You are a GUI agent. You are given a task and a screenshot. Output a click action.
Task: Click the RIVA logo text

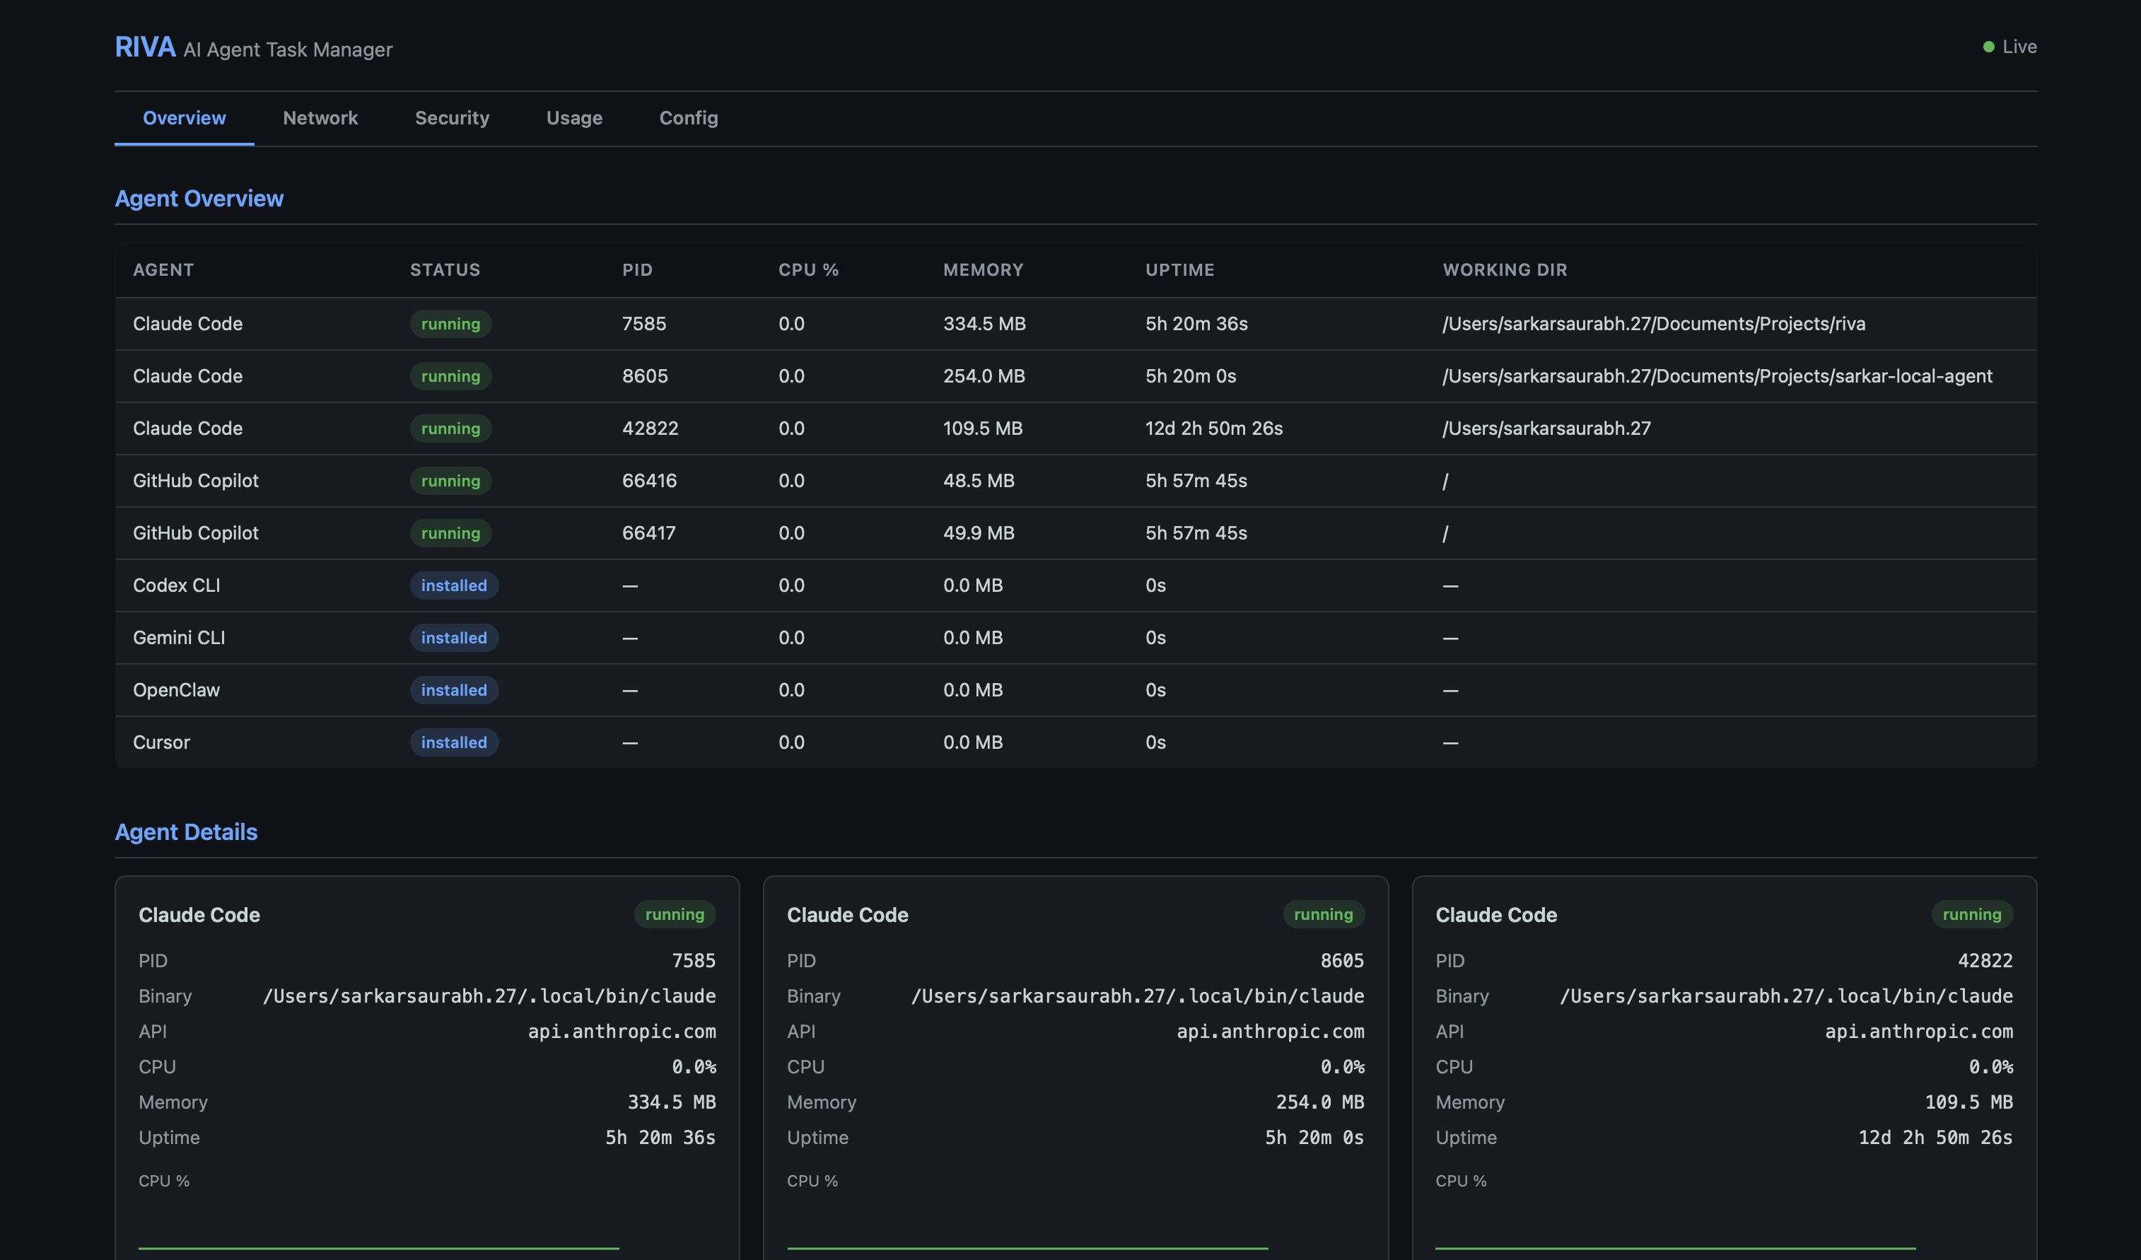point(145,47)
